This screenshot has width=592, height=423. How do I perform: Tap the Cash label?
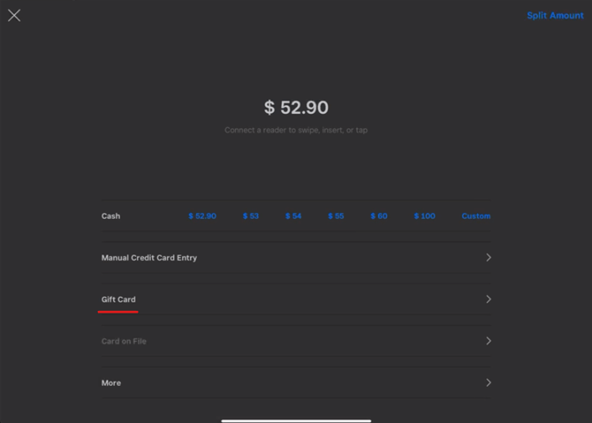point(110,216)
